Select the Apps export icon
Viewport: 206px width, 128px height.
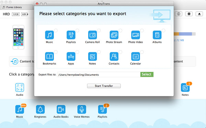pyautogui.click(x=71, y=57)
